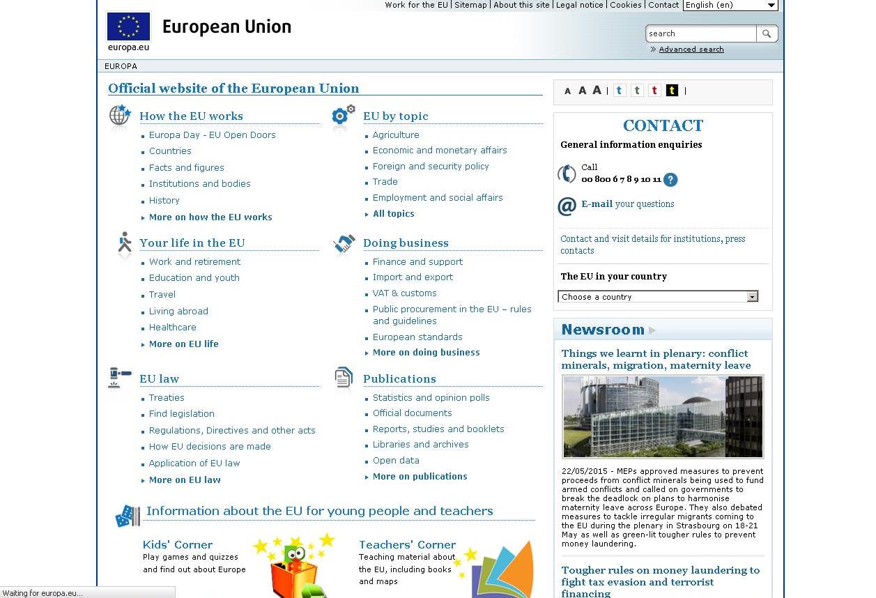Open Tougher rules on money laundering headline
876x598 pixels.
pyautogui.click(x=660, y=582)
